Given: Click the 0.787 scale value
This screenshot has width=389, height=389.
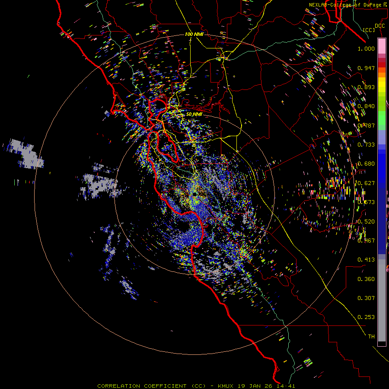Looking at the screenshot, I should click(x=366, y=125).
